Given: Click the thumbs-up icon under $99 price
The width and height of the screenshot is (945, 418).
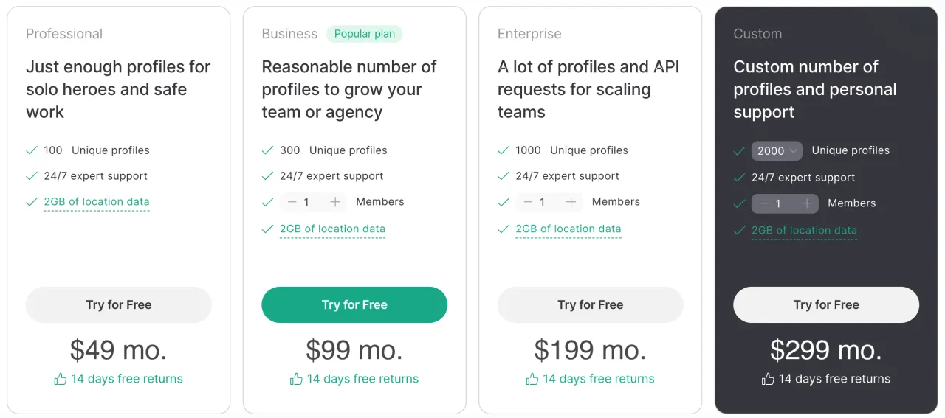Looking at the screenshot, I should tap(296, 379).
